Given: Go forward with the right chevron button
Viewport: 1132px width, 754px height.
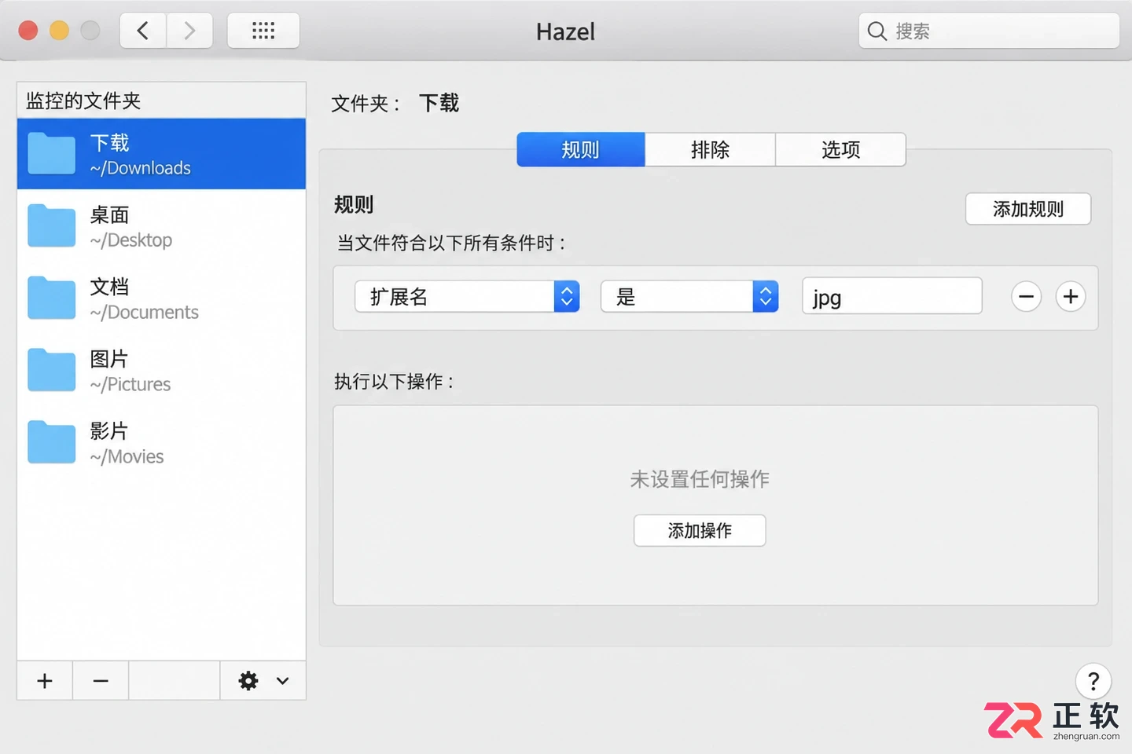Looking at the screenshot, I should pos(189,31).
